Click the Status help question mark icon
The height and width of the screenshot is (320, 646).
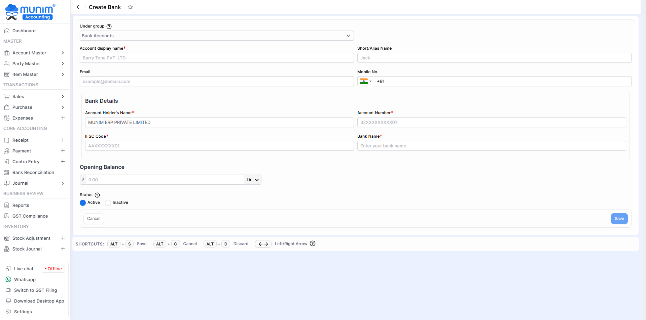97,195
